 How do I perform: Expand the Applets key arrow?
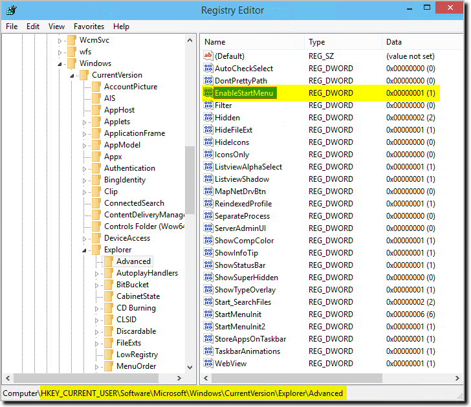[84, 122]
